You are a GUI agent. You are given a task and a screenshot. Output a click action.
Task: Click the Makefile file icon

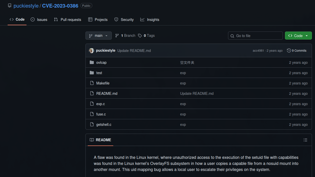(92, 83)
